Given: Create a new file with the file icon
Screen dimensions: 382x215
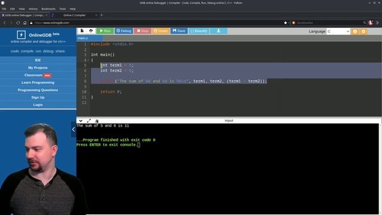Looking at the screenshot, I should click(82, 30).
